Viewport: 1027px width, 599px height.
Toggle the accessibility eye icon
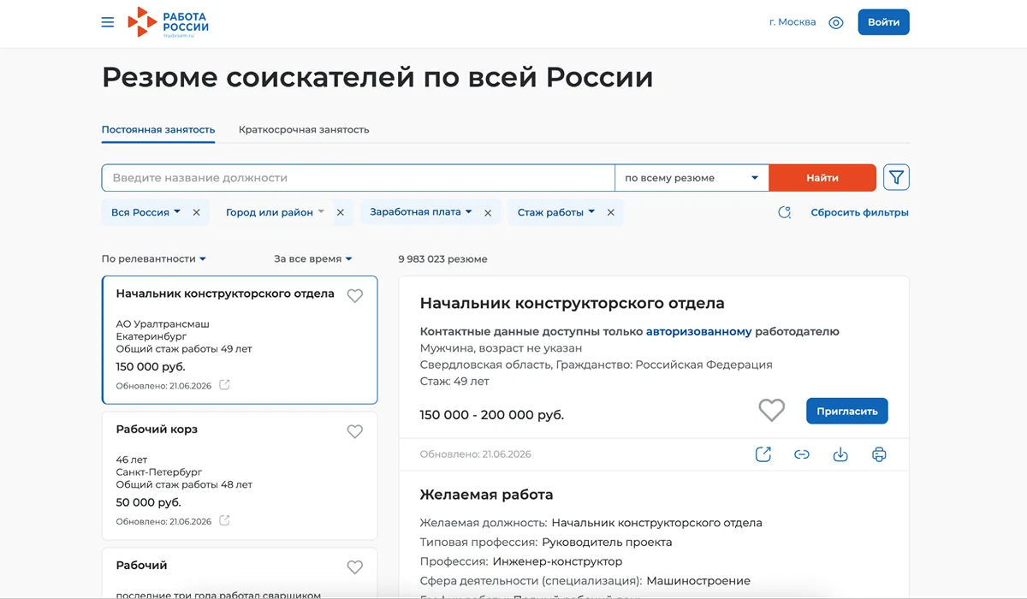(x=836, y=23)
